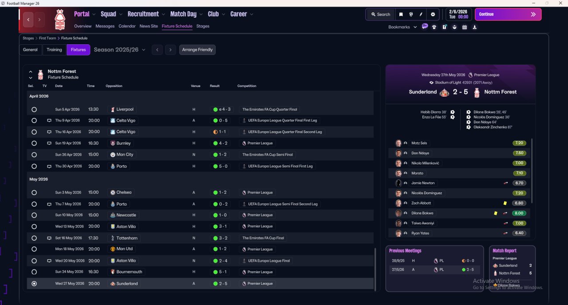The width and height of the screenshot is (568, 305).
Task: Open the News Site sub-menu item
Action: (x=149, y=26)
